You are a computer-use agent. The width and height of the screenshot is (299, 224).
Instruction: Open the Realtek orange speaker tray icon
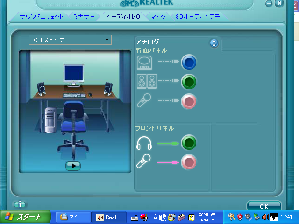pos(265,217)
